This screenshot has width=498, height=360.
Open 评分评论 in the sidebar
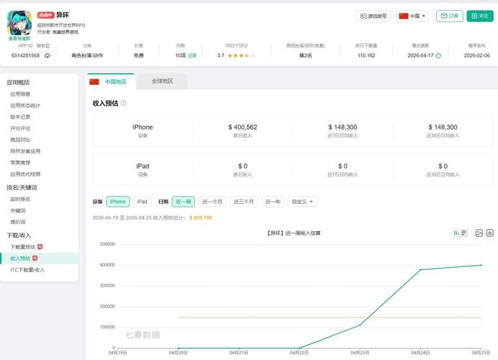pos(20,128)
